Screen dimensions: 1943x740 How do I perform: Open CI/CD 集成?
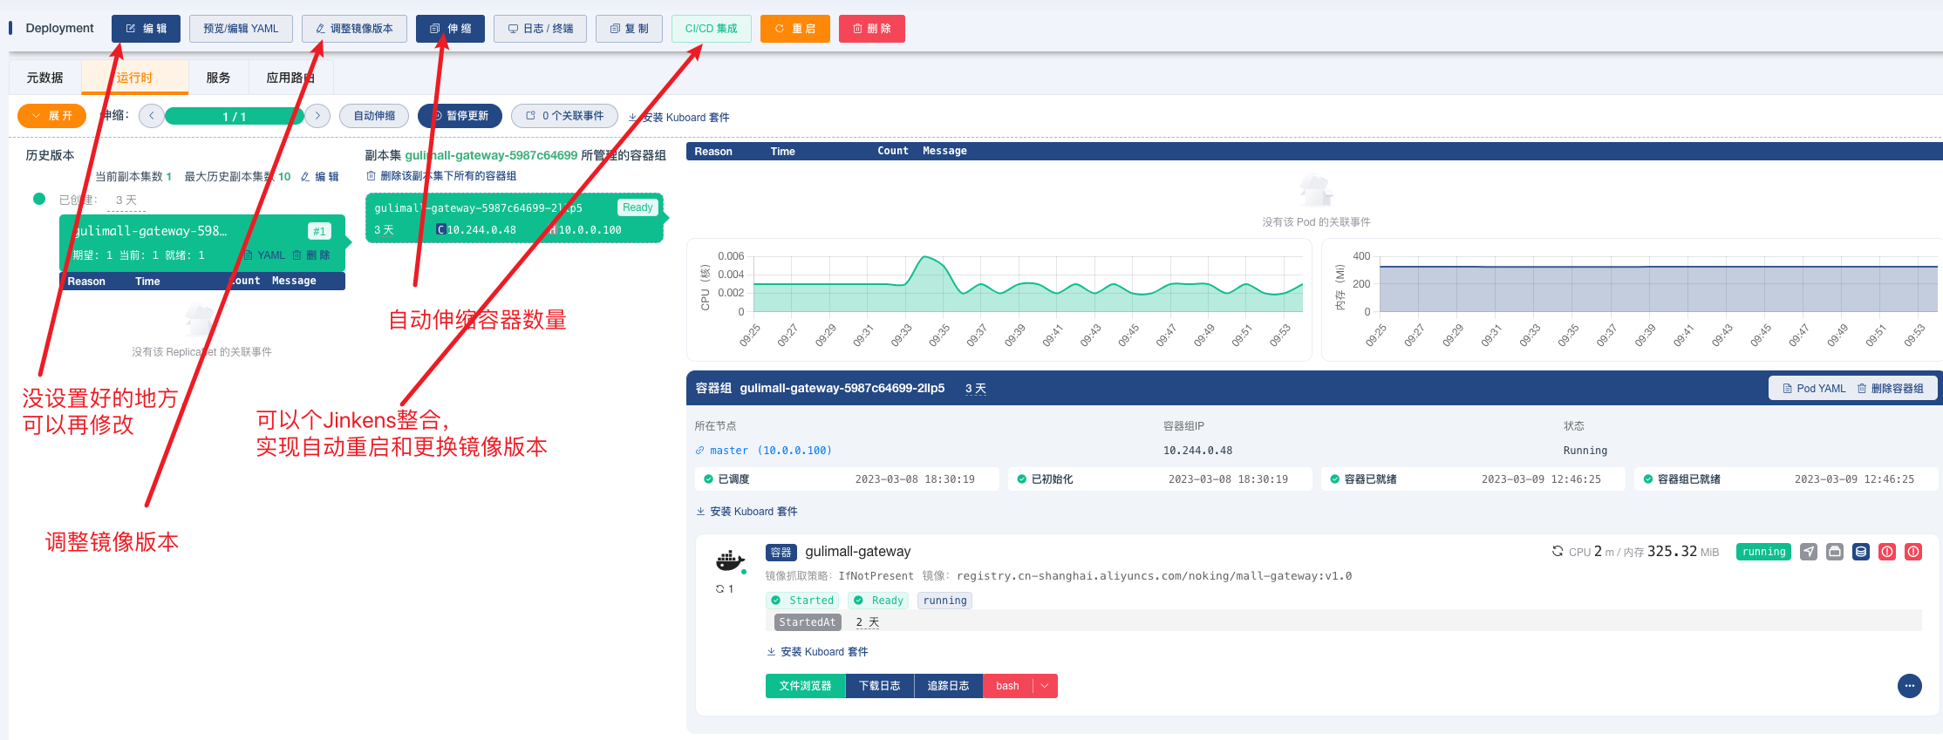711,29
